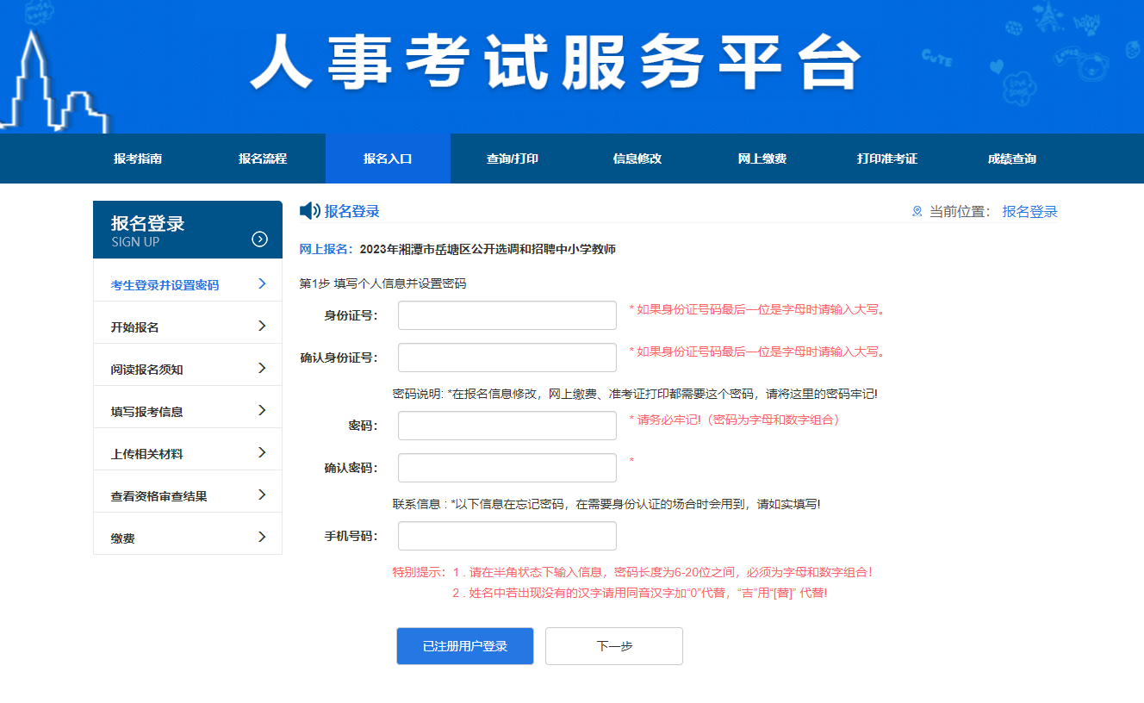This screenshot has height=703, width=1144.
Task: Click the 报名登录 breadcrumb link
Action: 1029,212
